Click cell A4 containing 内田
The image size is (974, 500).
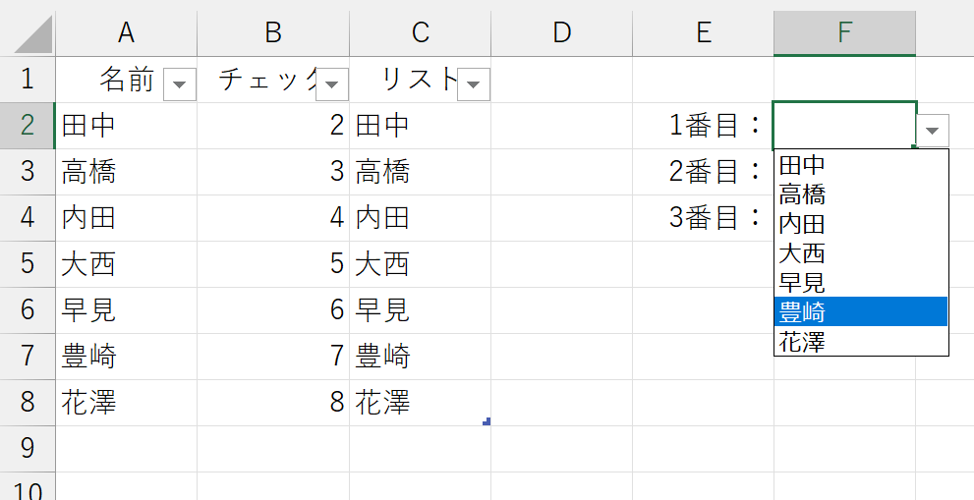point(126,218)
